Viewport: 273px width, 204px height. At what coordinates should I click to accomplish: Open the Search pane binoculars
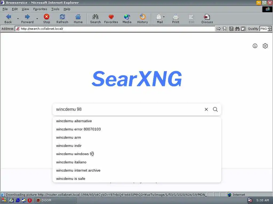[95, 19]
